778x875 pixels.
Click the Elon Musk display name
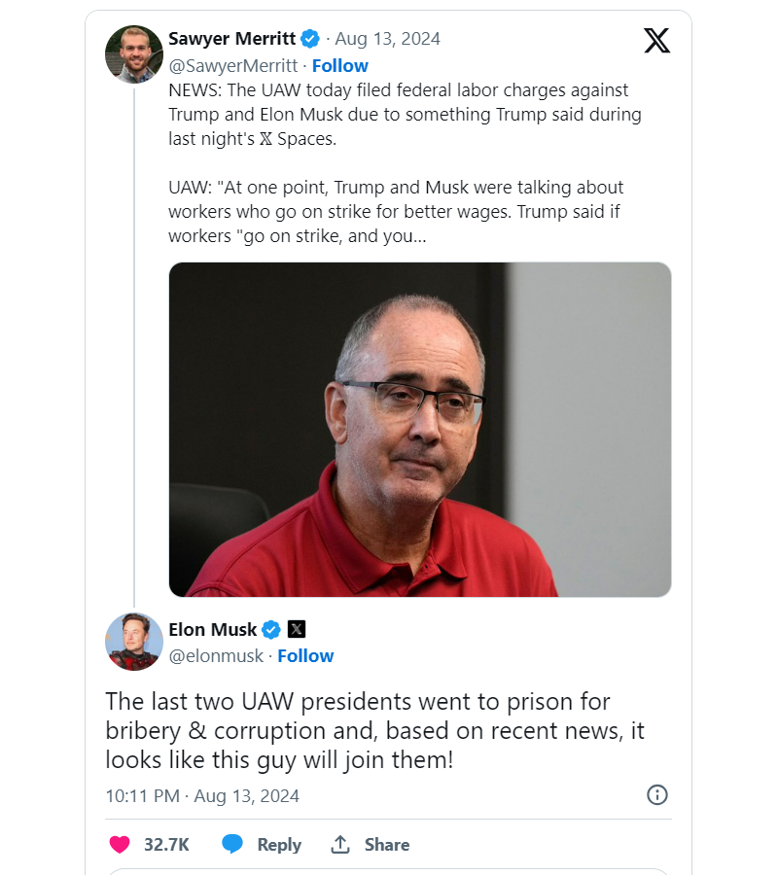click(x=212, y=629)
